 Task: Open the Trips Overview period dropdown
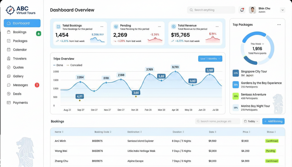pos(210,59)
